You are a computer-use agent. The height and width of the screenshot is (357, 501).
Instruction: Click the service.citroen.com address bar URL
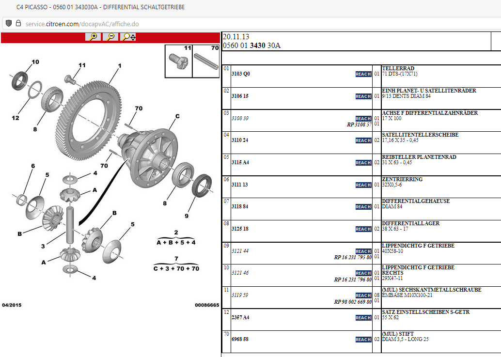82,24
